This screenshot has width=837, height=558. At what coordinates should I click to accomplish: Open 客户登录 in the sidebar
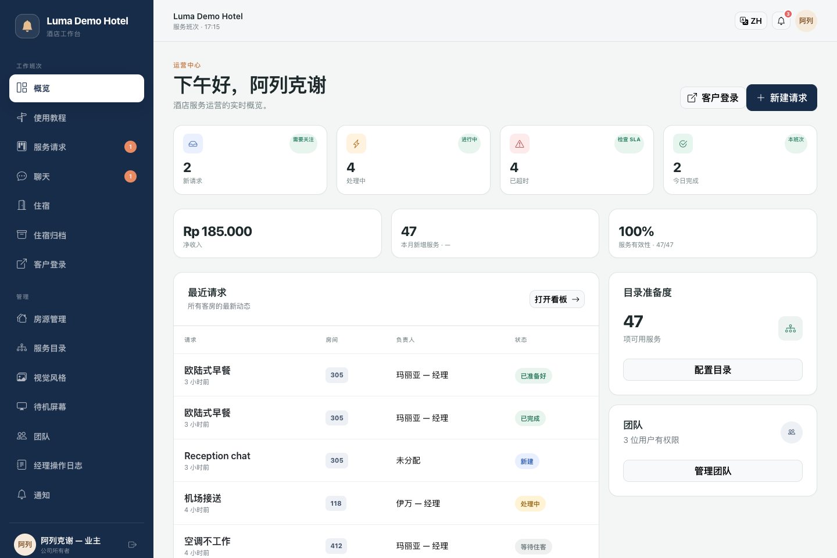click(77, 264)
